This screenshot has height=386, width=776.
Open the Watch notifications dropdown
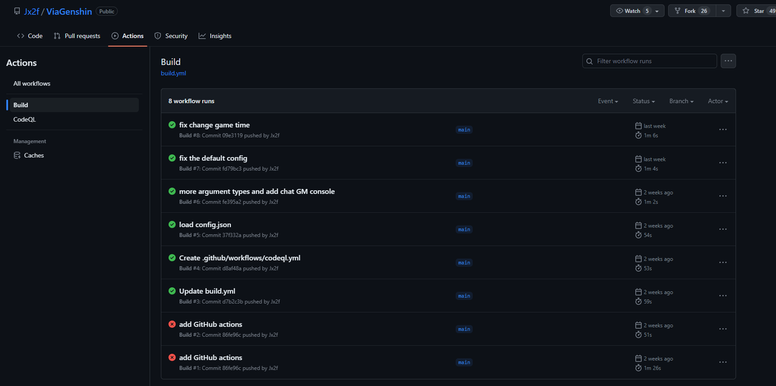pyautogui.click(x=657, y=11)
